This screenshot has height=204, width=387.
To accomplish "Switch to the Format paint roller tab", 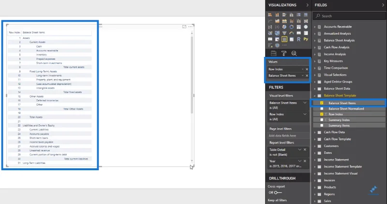I will point(284,54).
